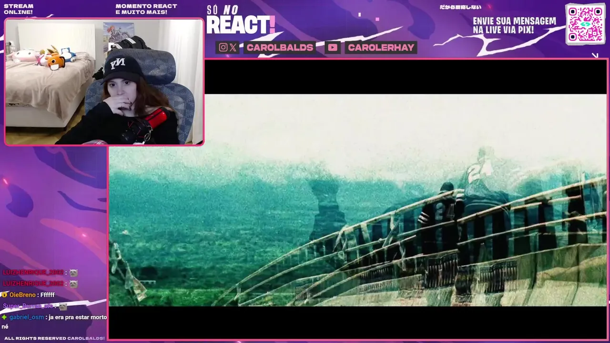Click the 'MOMENTO REACT E MUITO MAIS!' text
610x343 pixels.
coord(146,9)
